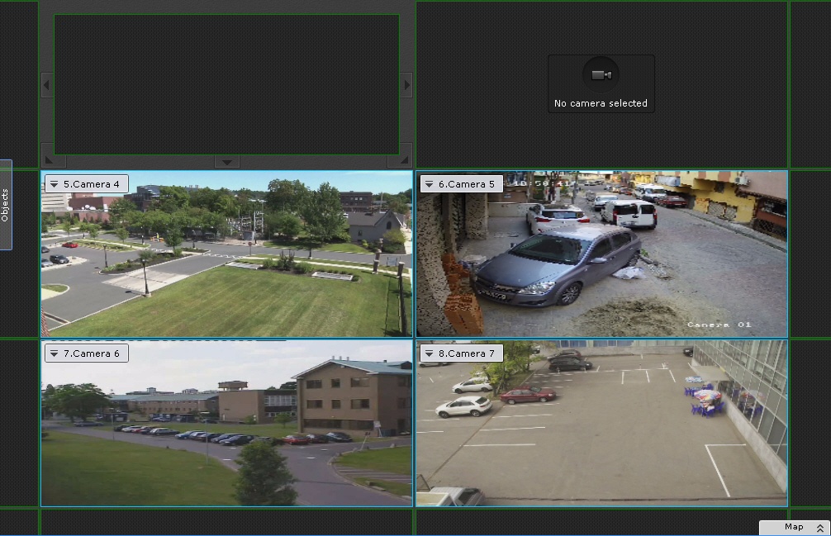The width and height of the screenshot is (831, 536).
Task: Open the 6.Camera 5 dropdown menu
Action: point(429,184)
